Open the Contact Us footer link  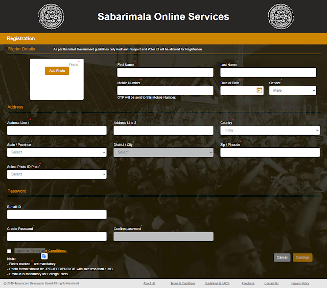271,283
